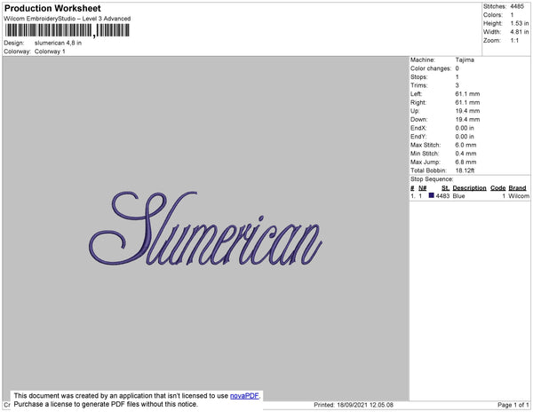Select the printed date '18/09/2021 12.05.08'
533x412 pixels.
tap(365, 405)
